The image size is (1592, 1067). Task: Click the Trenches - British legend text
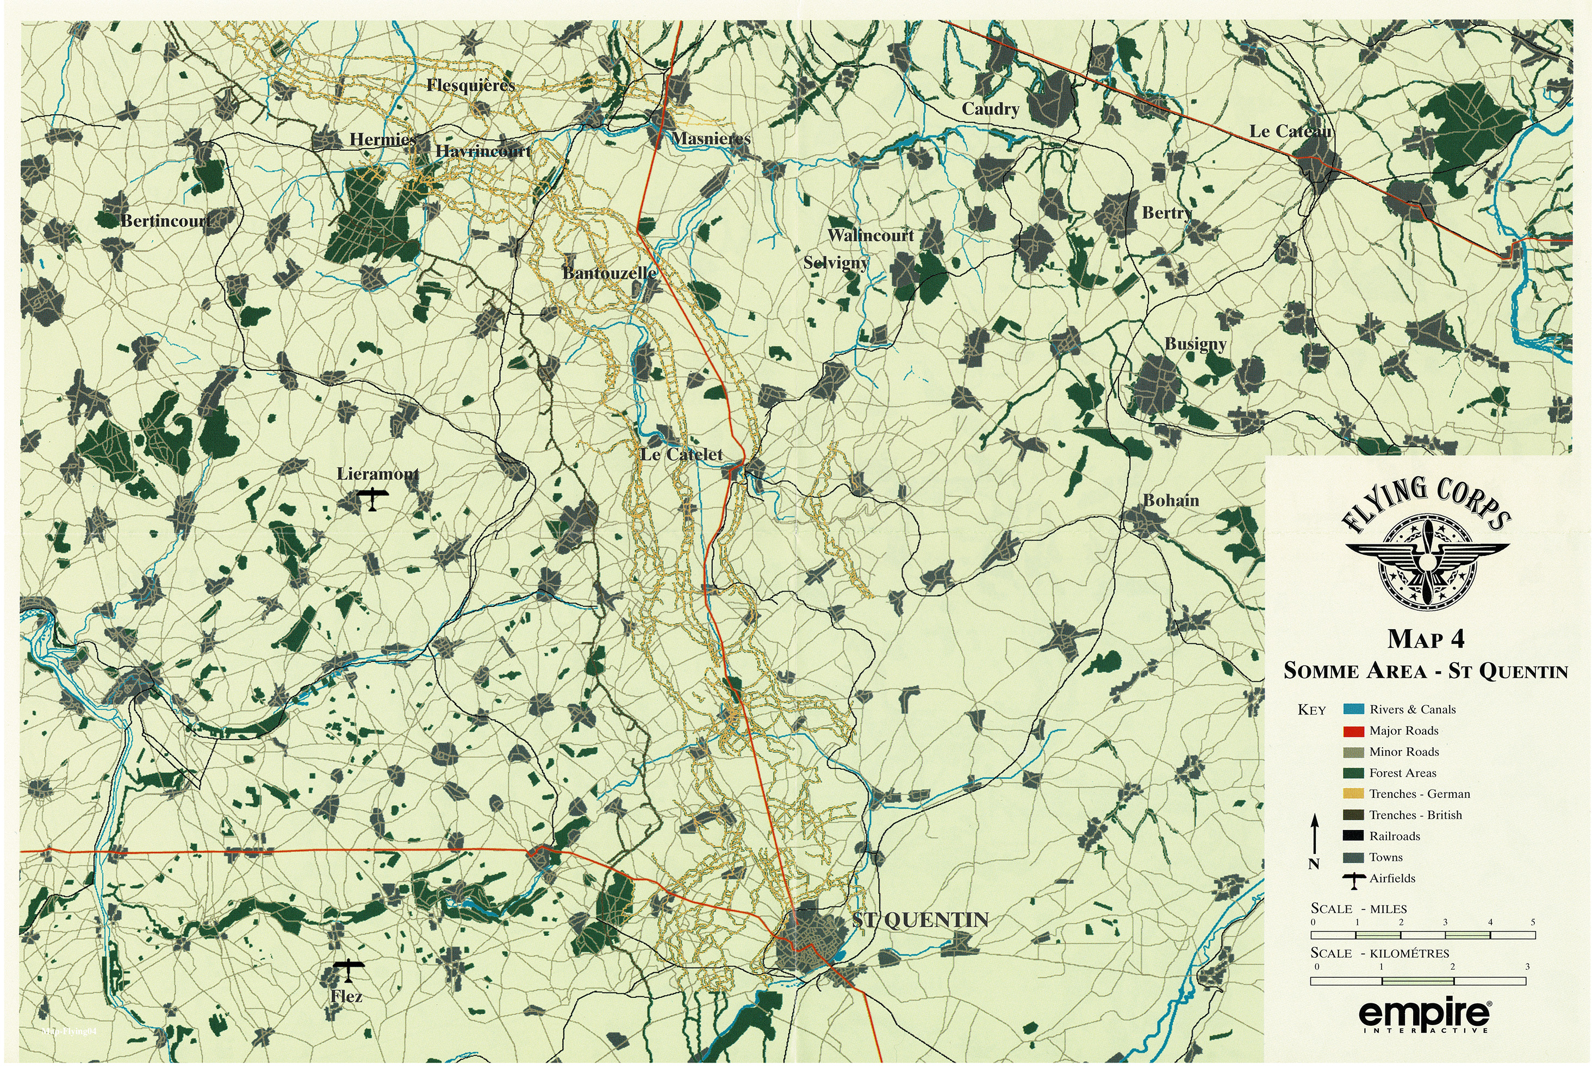point(1416,815)
